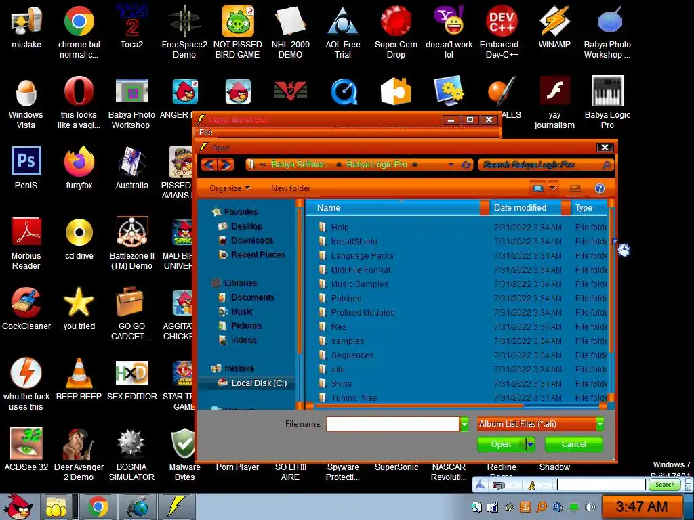This screenshot has height=520, width=694.
Task: Expand the view options dropdown arrow
Action: coord(552,188)
